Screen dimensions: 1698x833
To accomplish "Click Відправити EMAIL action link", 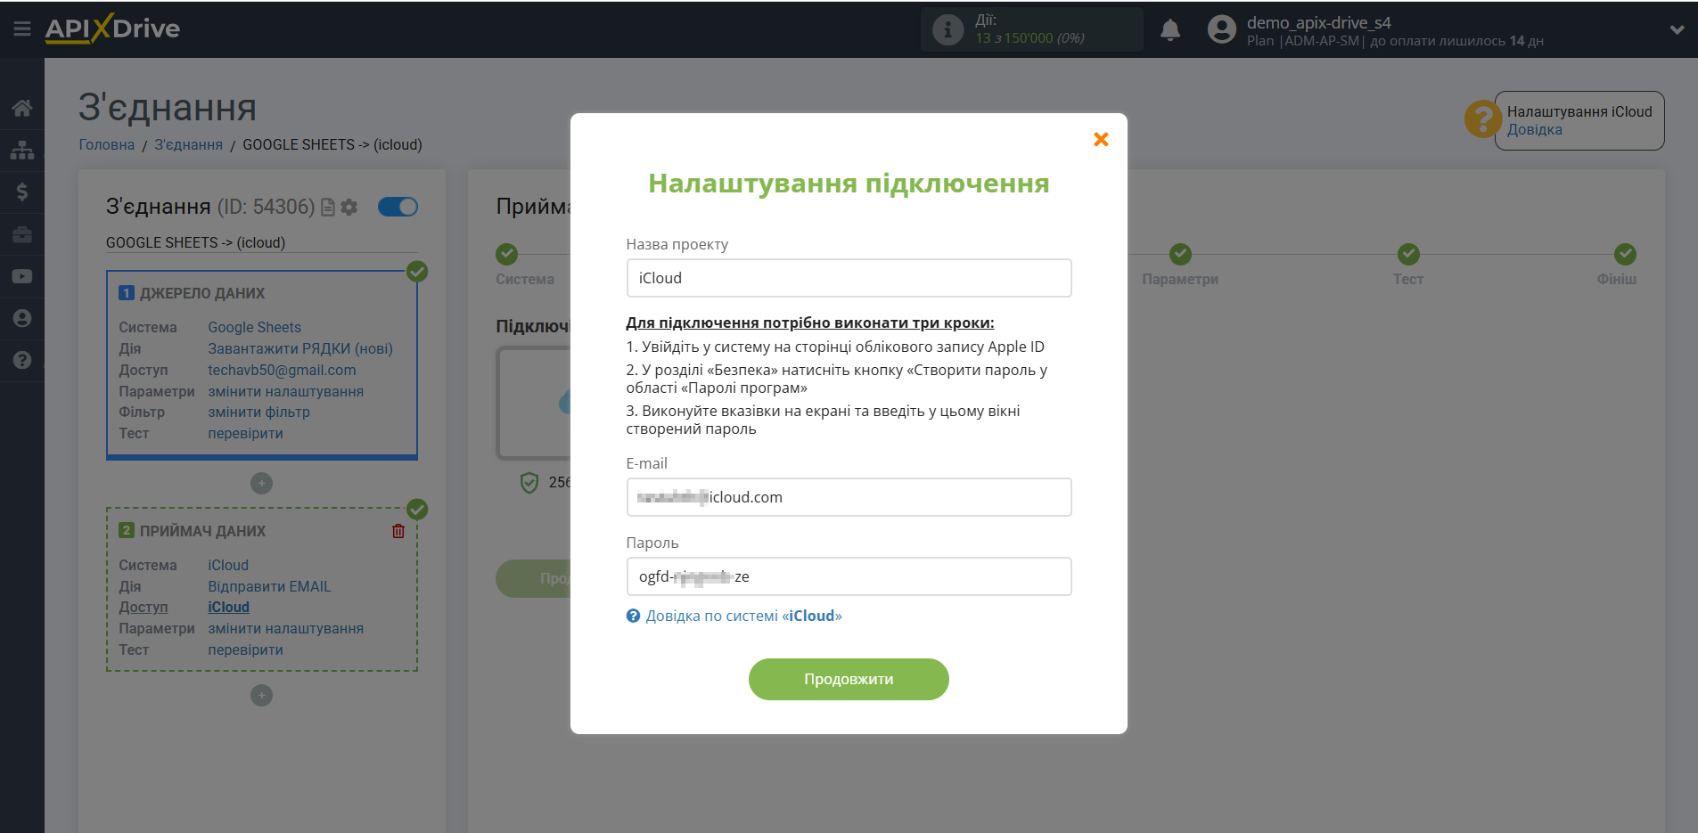I will 269,586.
